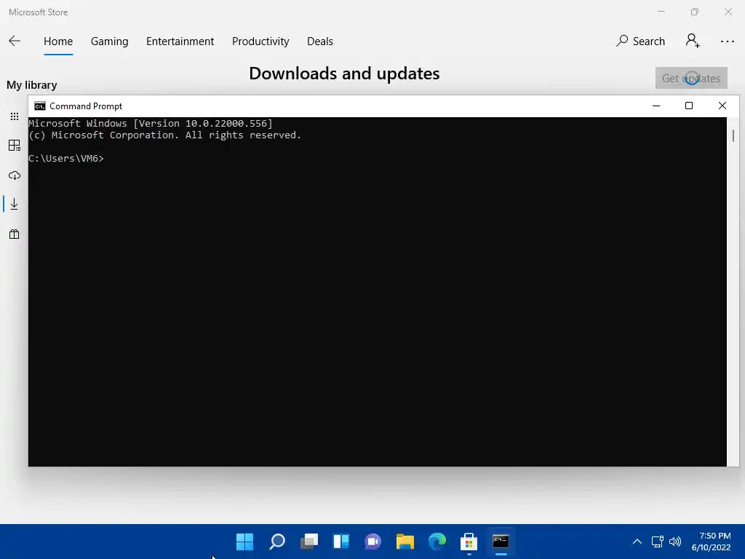Maximize the Command Prompt window
Image resolution: width=745 pixels, height=559 pixels.
coord(689,106)
